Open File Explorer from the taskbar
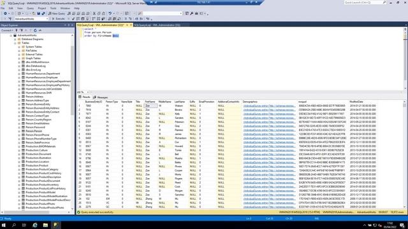The image size is (408, 229). pos(45,225)
